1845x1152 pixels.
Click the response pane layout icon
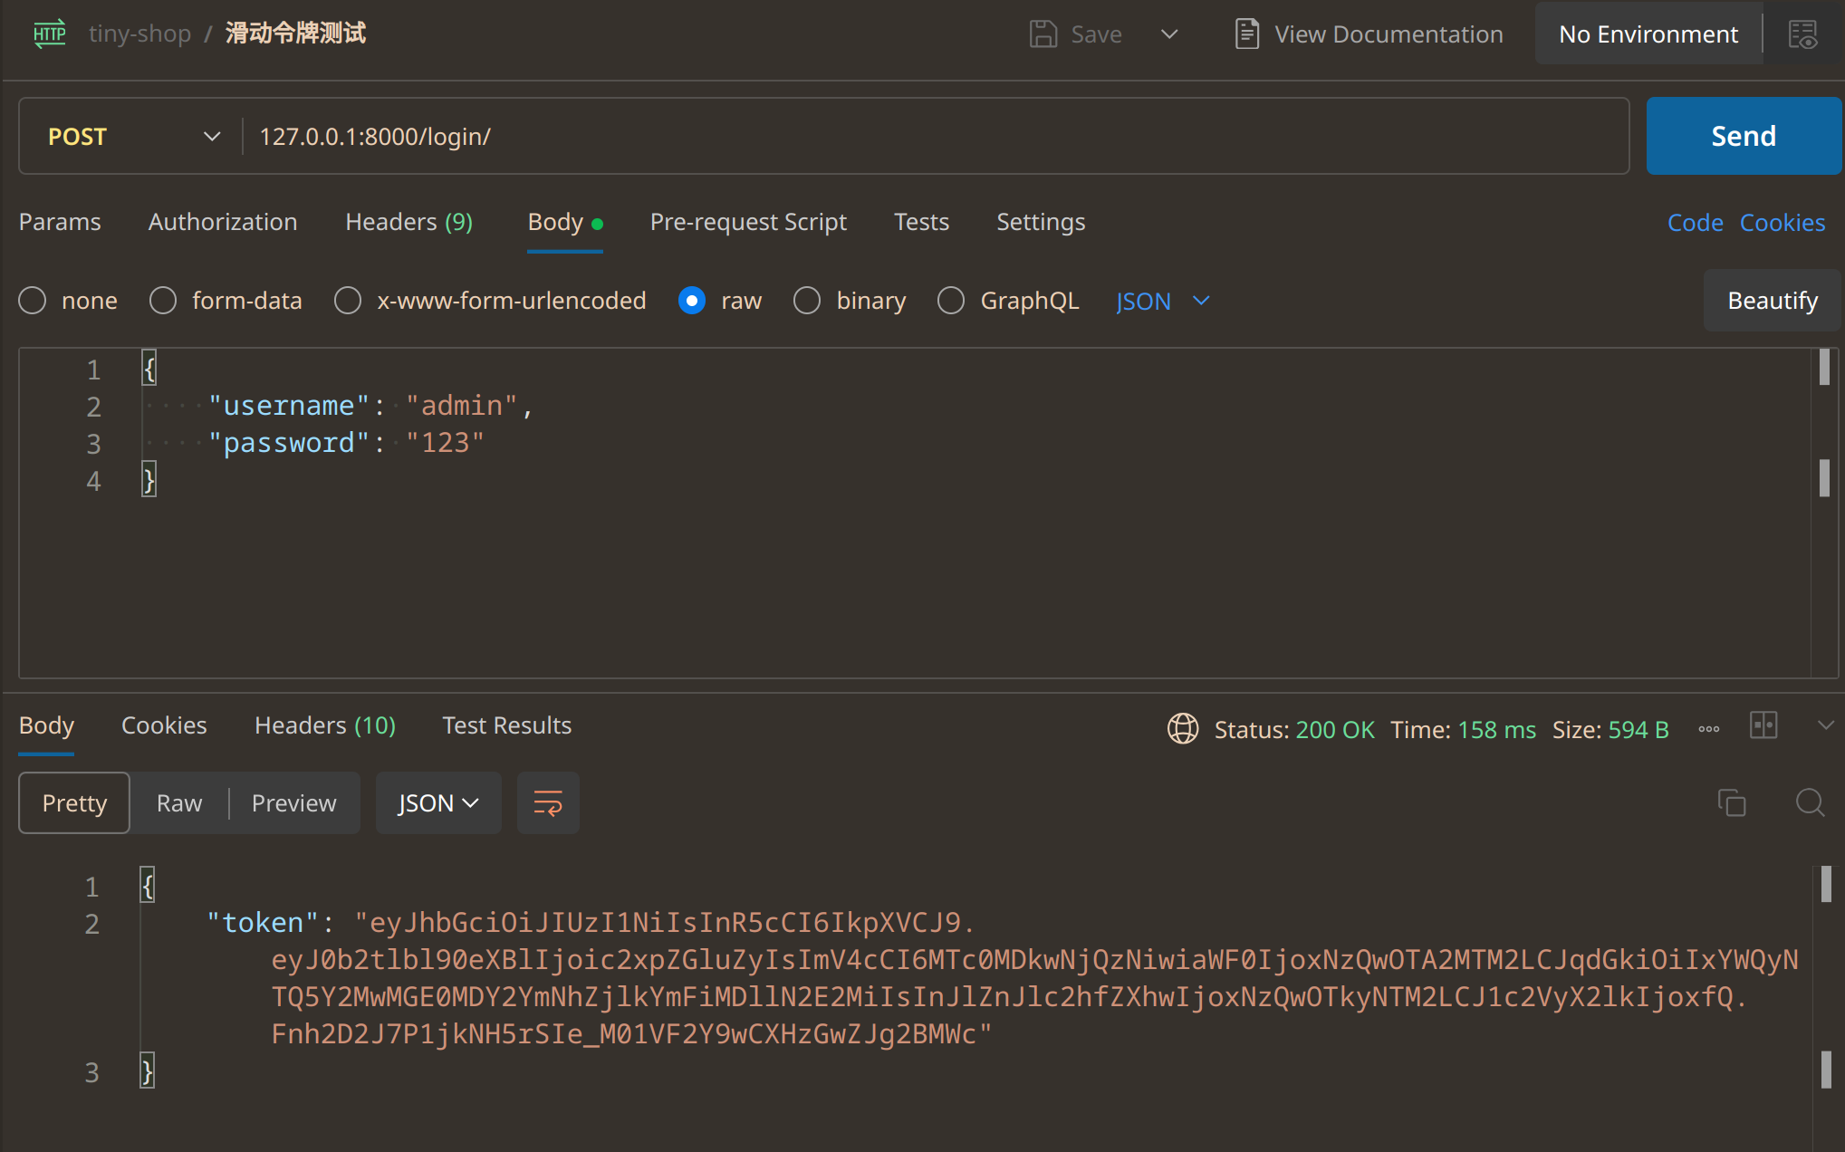[1763, 725]
